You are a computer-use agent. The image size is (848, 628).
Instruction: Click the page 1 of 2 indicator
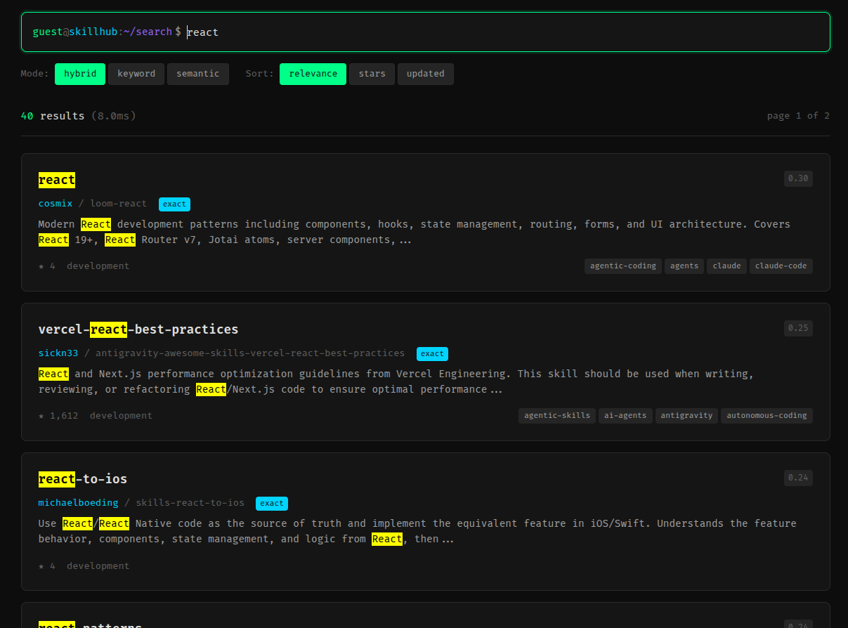798,115
